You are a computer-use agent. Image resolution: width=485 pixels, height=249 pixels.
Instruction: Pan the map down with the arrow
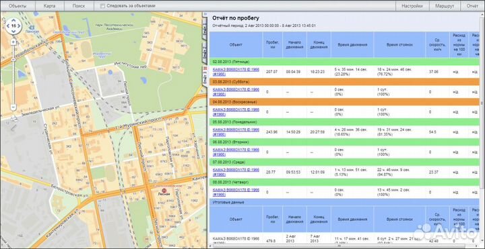point(13,32)
